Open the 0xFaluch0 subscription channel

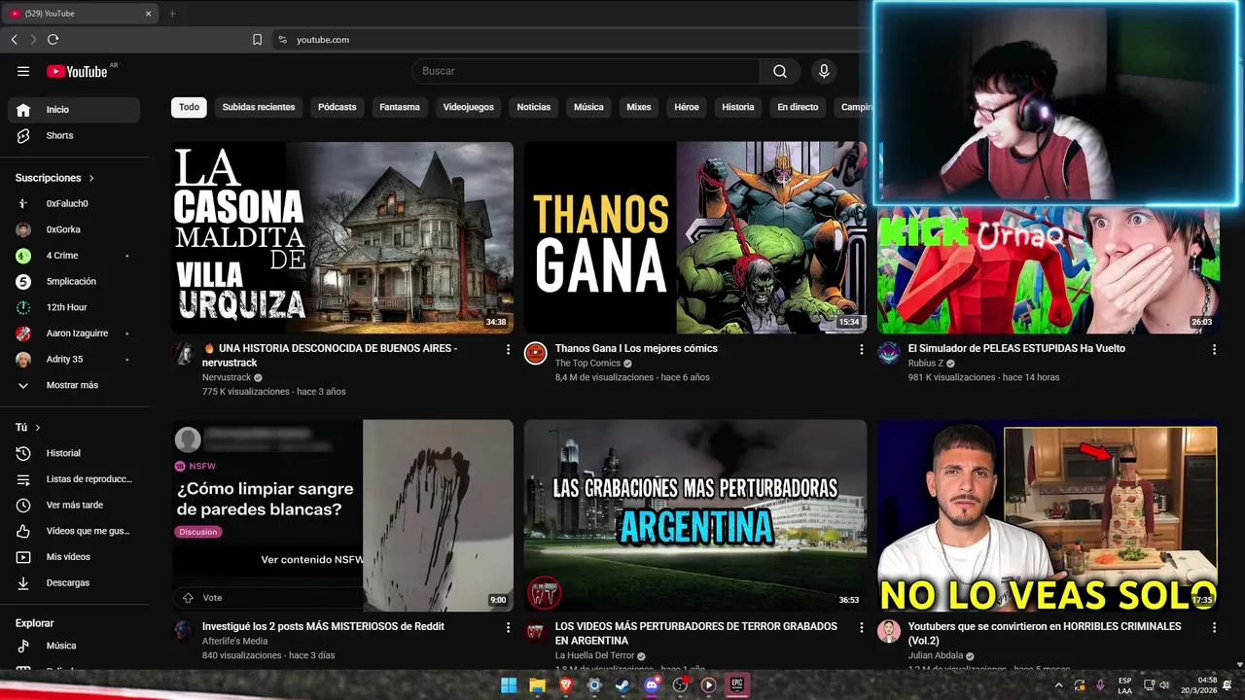pos(74,203)
